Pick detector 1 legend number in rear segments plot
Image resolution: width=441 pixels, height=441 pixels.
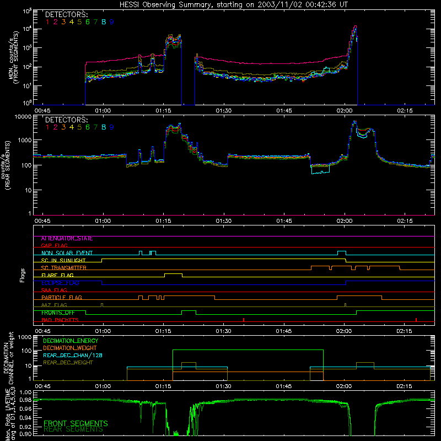[x=47, y=127]
